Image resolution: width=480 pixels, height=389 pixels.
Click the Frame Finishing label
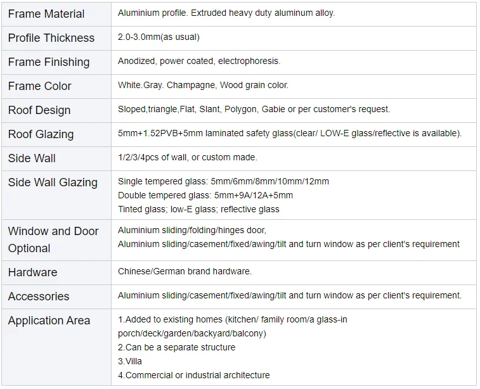(x=49, y=62)
